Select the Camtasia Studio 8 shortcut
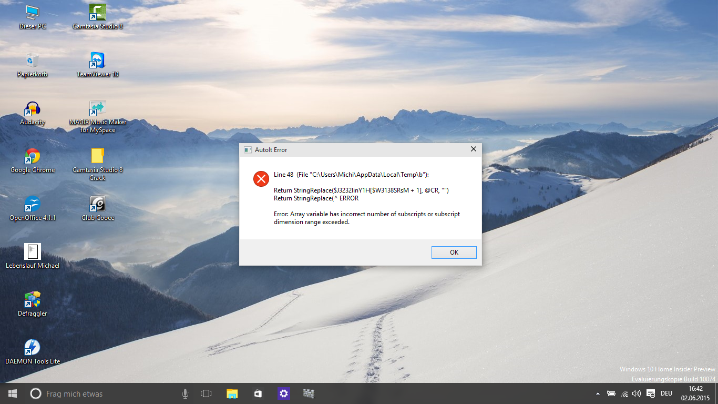Viewport: 718px width, 404px height. [x=98, y=17]
